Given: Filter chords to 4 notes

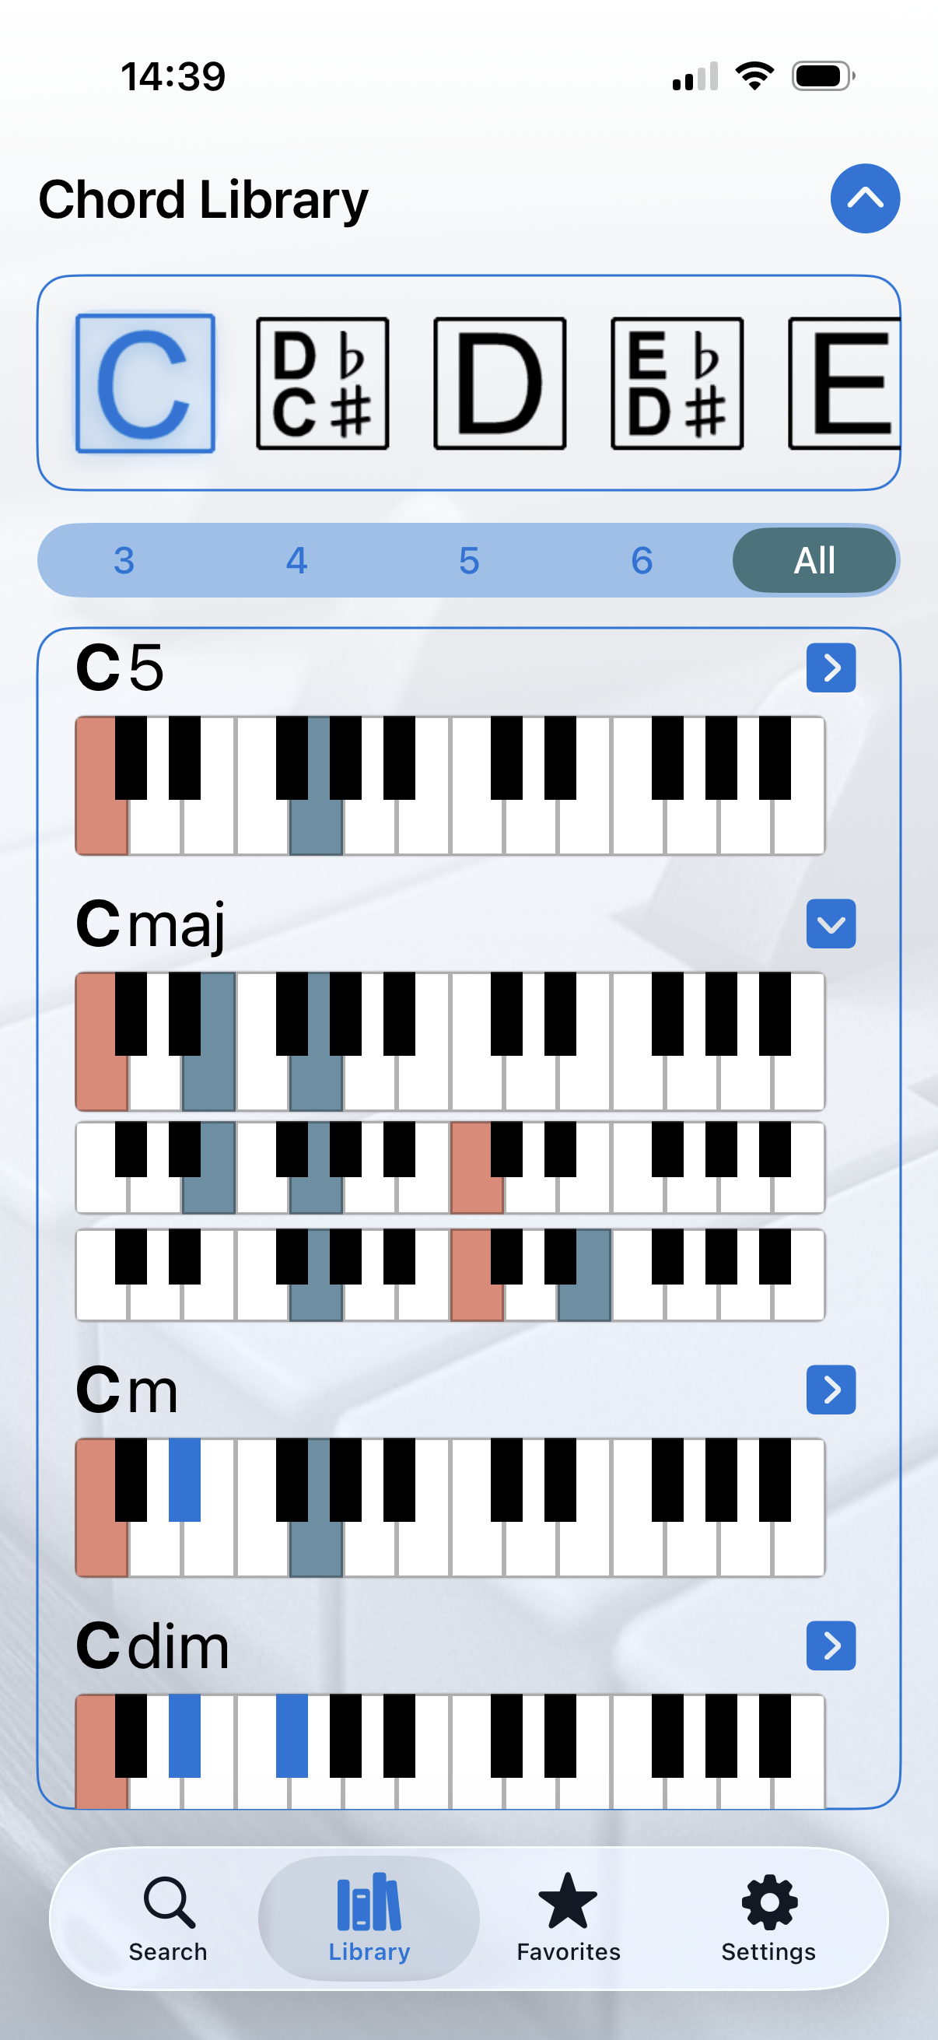Looking at the screenshot, I should click(x=297, y=561).
